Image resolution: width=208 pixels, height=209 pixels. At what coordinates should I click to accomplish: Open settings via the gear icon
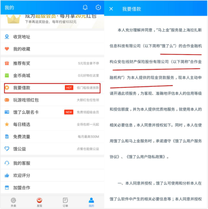point(98,7)
